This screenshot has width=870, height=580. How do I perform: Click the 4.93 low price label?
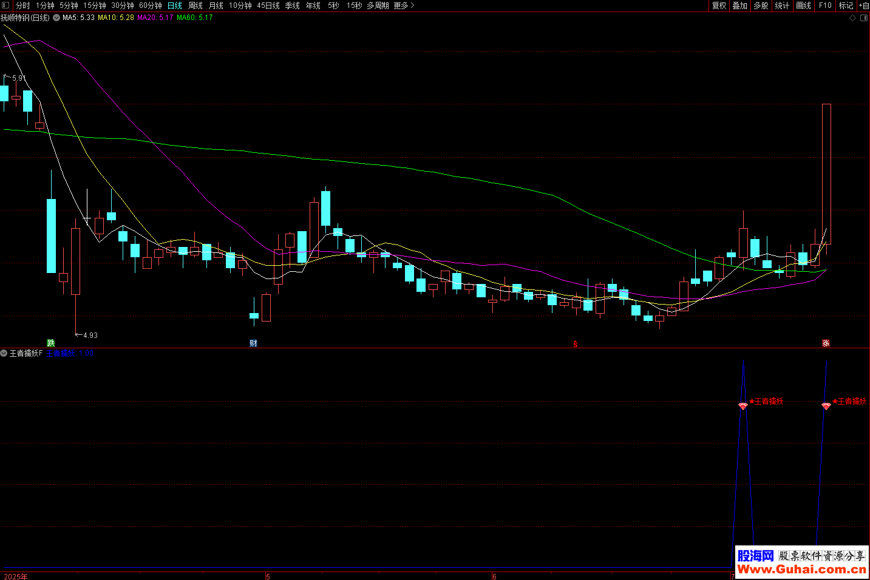90,336
